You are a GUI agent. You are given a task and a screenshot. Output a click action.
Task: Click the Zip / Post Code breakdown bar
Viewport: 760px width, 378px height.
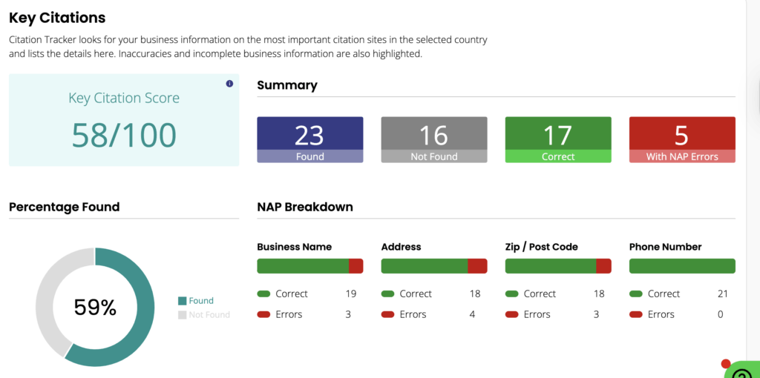click(557, 266)
